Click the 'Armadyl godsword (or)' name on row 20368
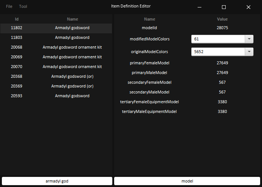The image size is (262, 187). (72, 76)
